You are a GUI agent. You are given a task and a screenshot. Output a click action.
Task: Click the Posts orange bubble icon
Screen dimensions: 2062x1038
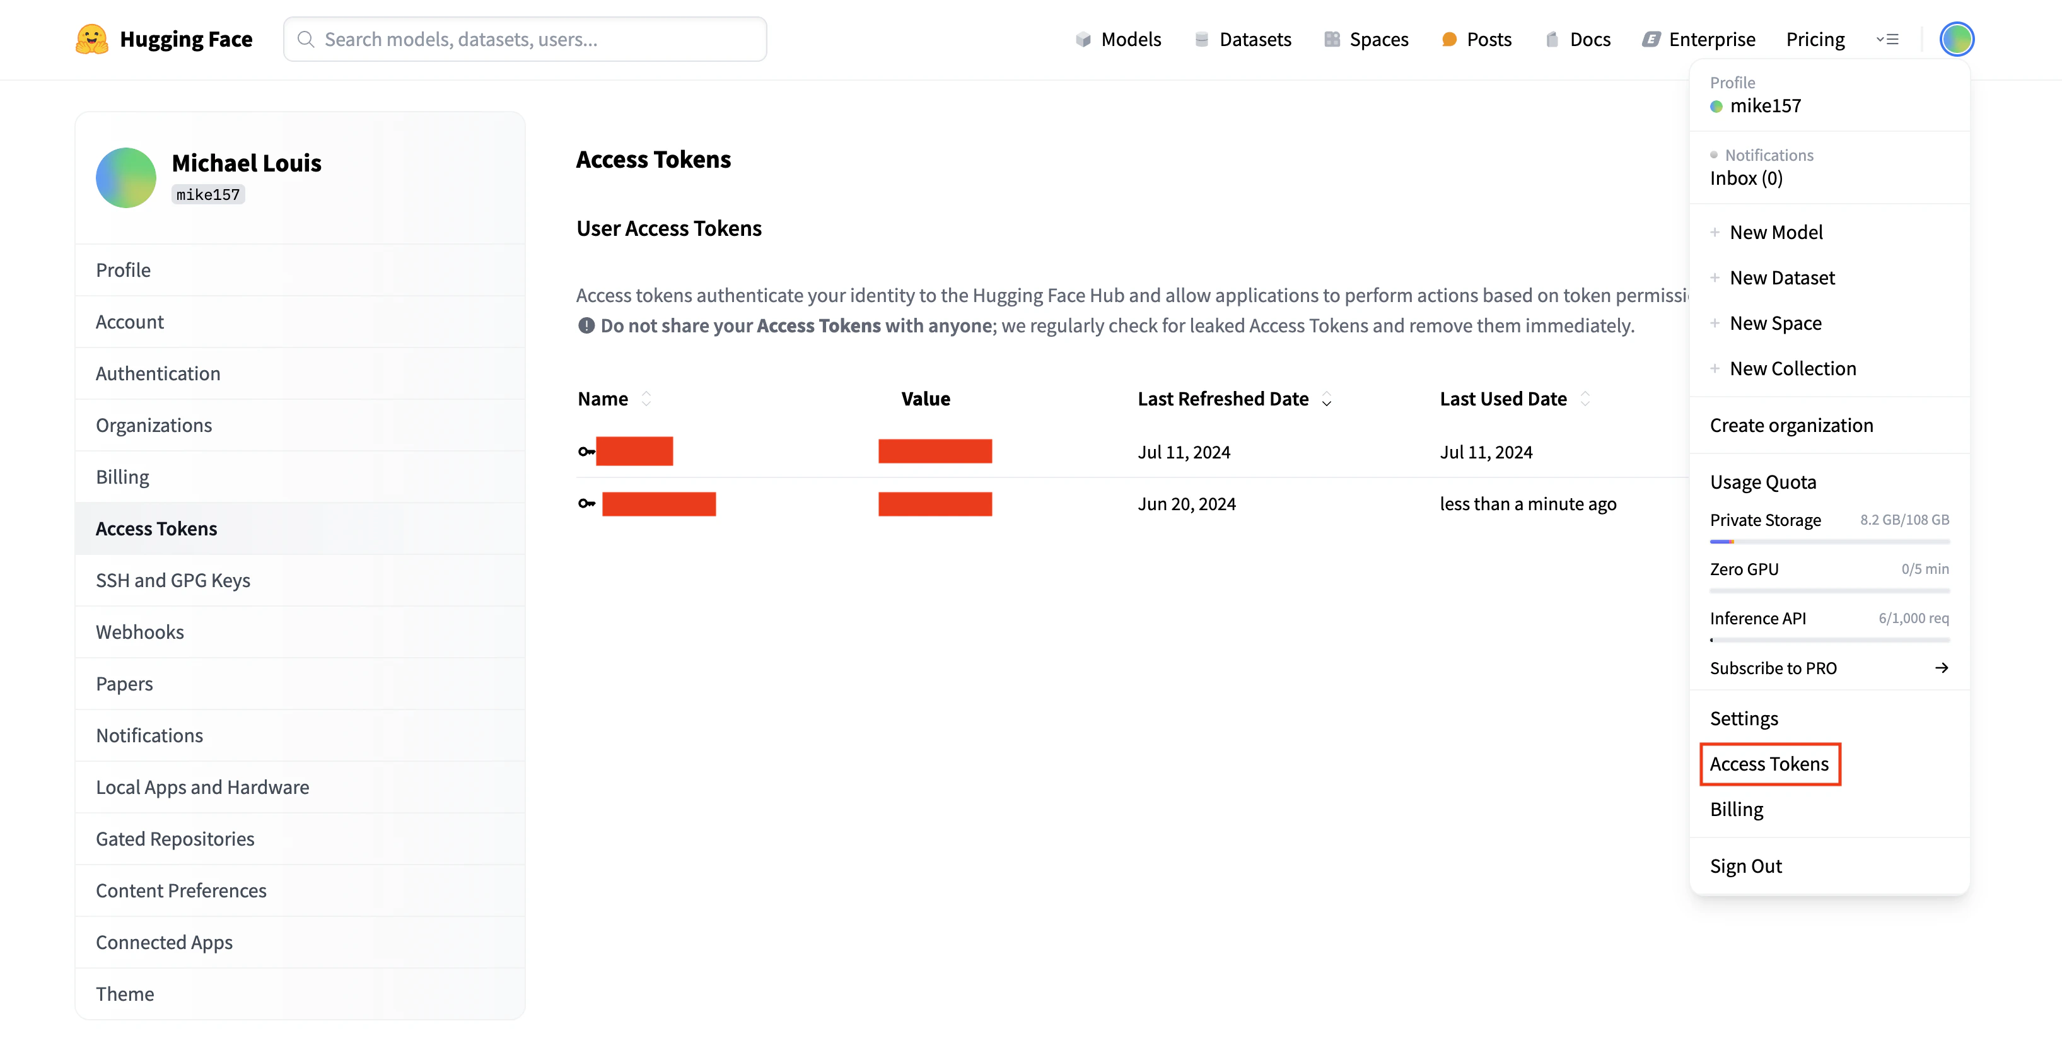(x=1449, y=39)
